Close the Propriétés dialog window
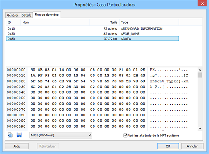Viewport: 209px width, 154px height. click(x=202, y=3)
